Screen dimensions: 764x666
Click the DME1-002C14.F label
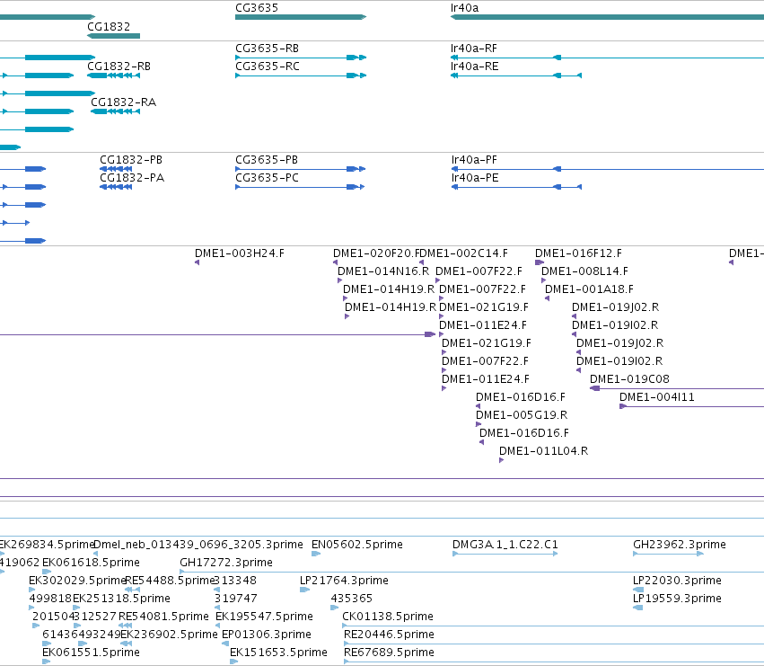464,253
